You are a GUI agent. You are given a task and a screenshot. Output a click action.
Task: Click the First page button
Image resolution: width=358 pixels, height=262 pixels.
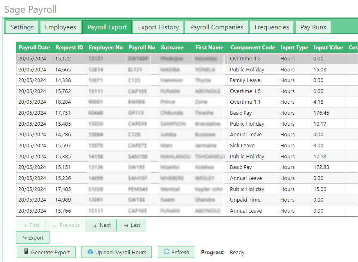31,225
